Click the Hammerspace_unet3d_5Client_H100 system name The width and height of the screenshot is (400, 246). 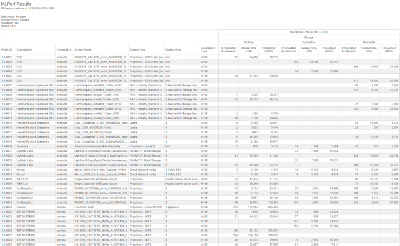point(97,118)
